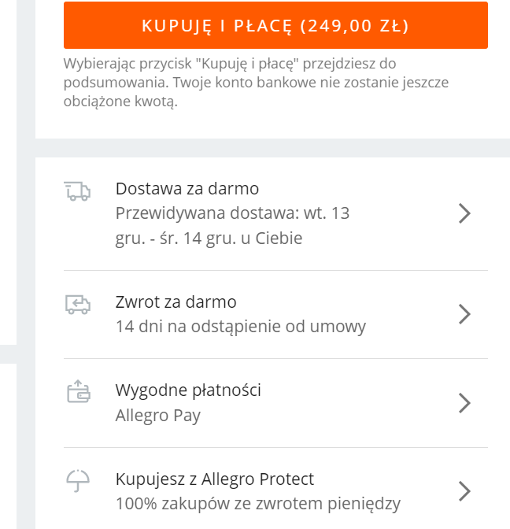Click the Przewidywana dostawa date text

232,226
